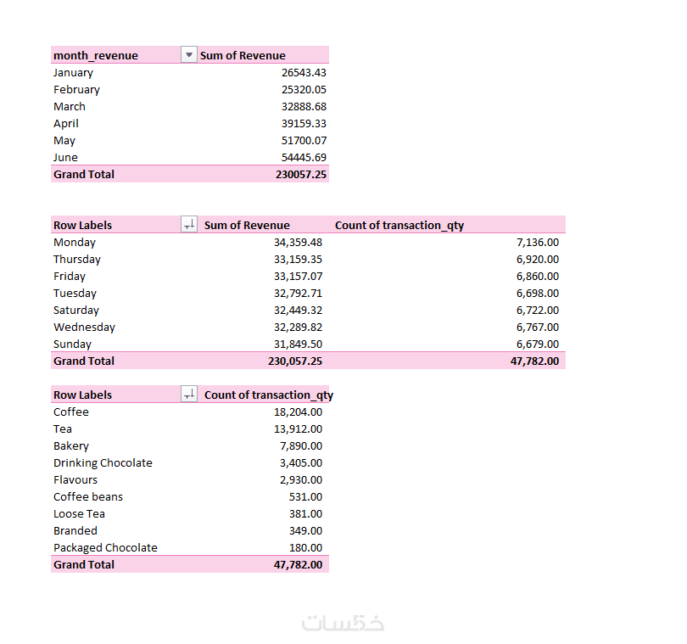Open the weekday Row Labels sort dropdown
The height and width of the screenshot is (644, 687).
[189, 225]
